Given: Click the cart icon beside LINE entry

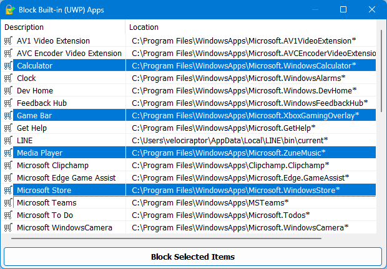Looking at the screenshot, I should 8,140.
